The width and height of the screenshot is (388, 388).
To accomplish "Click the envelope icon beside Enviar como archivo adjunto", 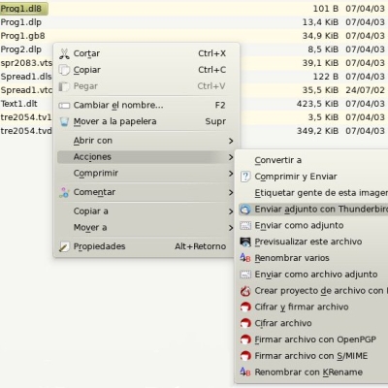I will 245,275.
